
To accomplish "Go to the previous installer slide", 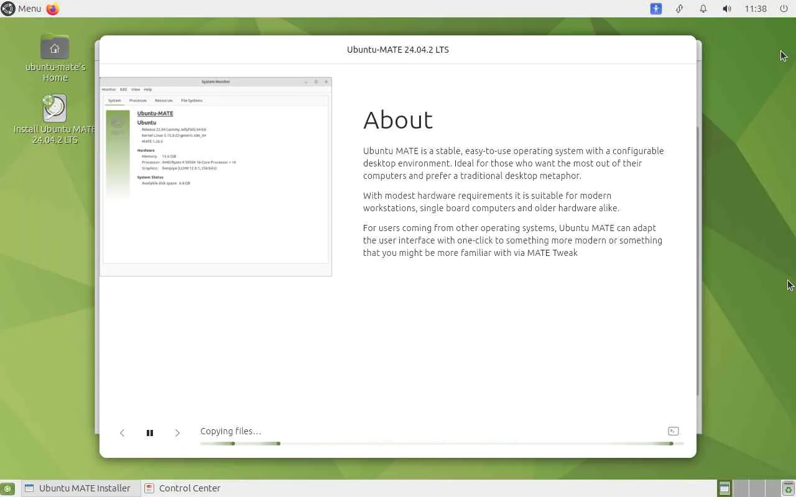I will tap(122, 433).
